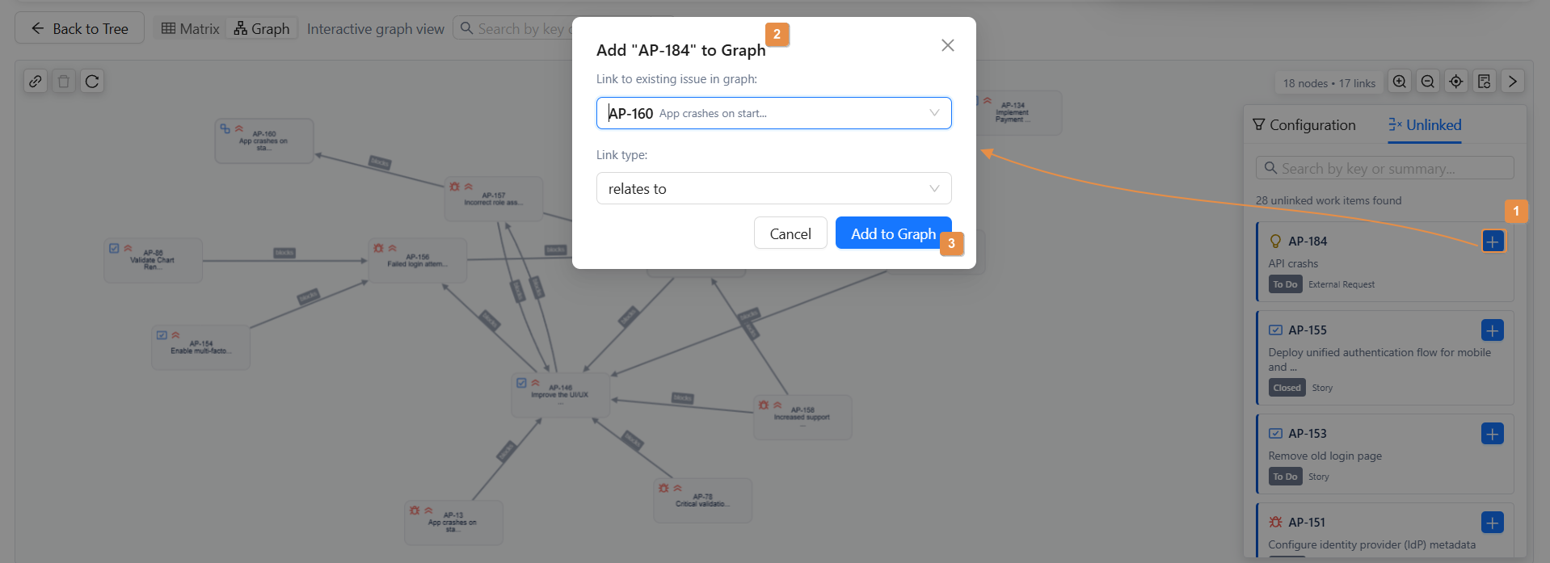Click 'Configure identity provider (IdP) metadata' summary

click(x=1371, y=544)
